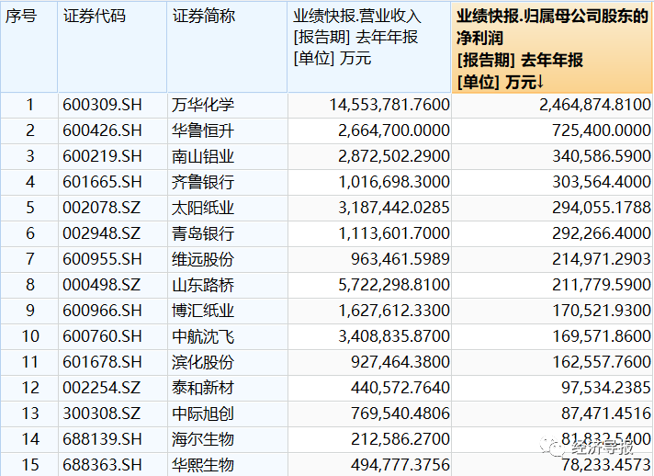Select stock code 600955.SH

click(x=102, y=259)
